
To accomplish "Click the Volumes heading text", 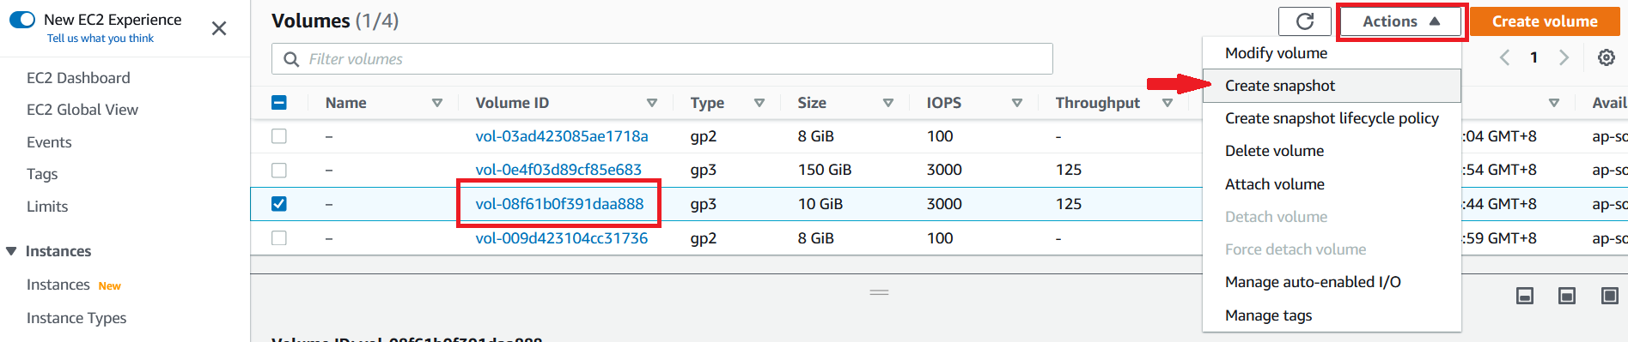I will (311, 21).
